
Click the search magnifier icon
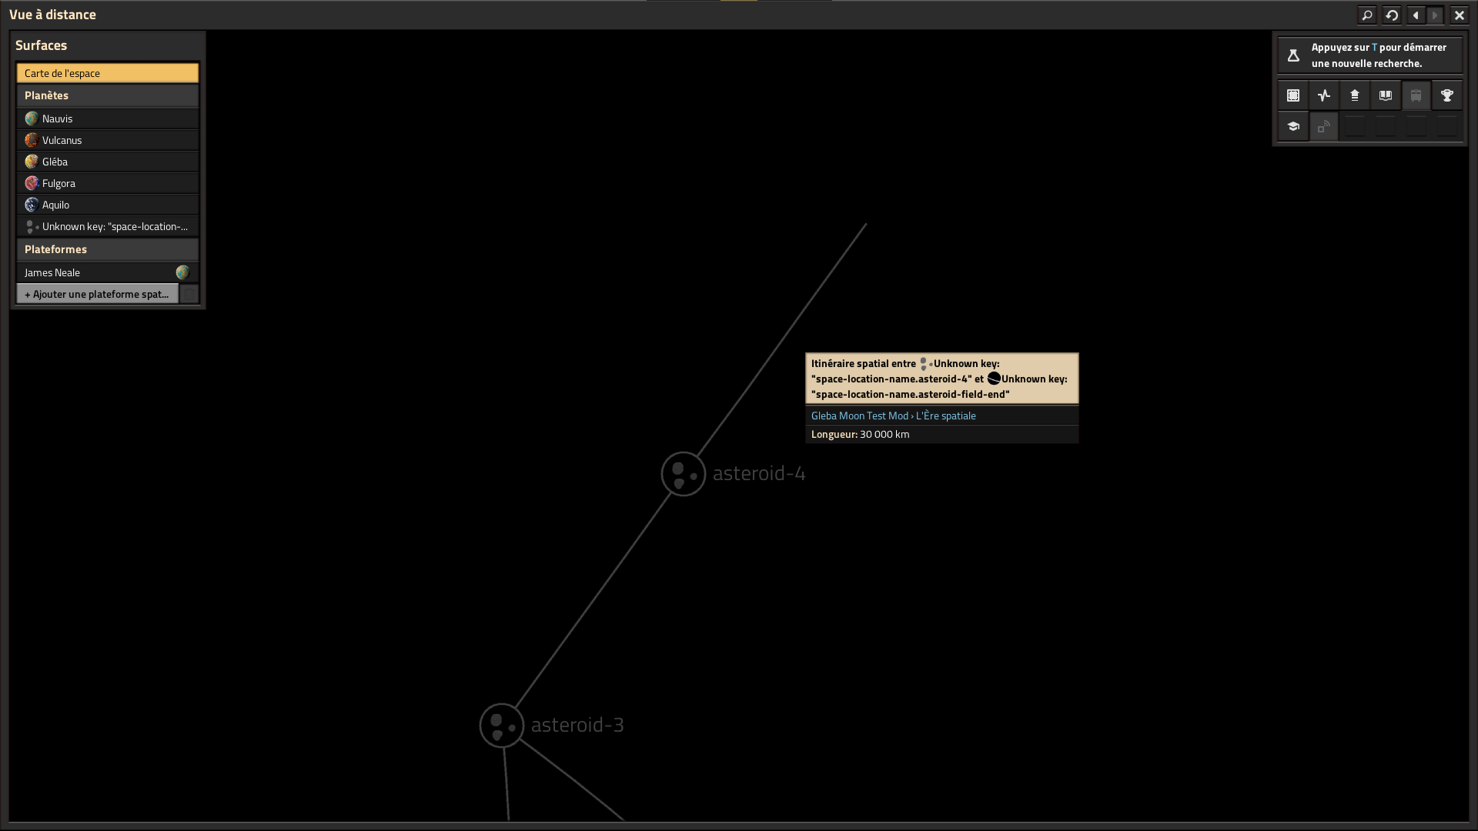click(x=1367, y=15)
